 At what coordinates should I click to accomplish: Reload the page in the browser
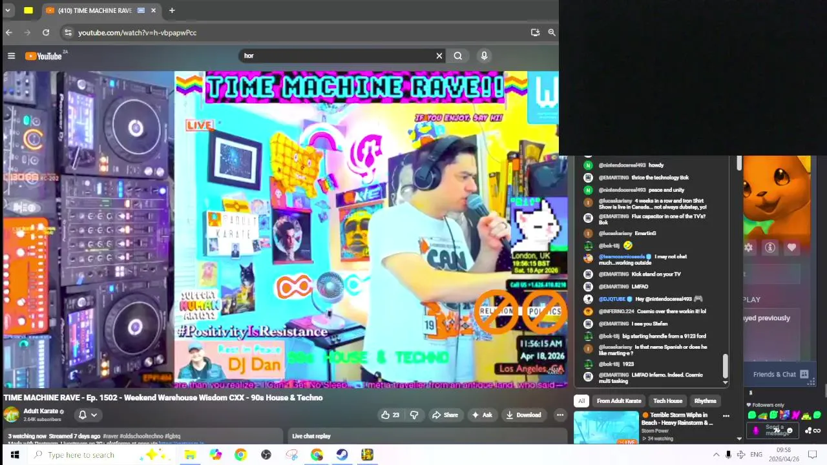46,32
